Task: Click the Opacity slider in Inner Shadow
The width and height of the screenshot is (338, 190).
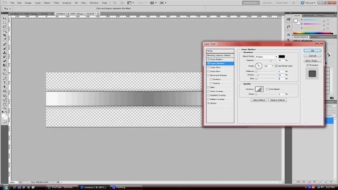Action: click(x=266, y=61)
